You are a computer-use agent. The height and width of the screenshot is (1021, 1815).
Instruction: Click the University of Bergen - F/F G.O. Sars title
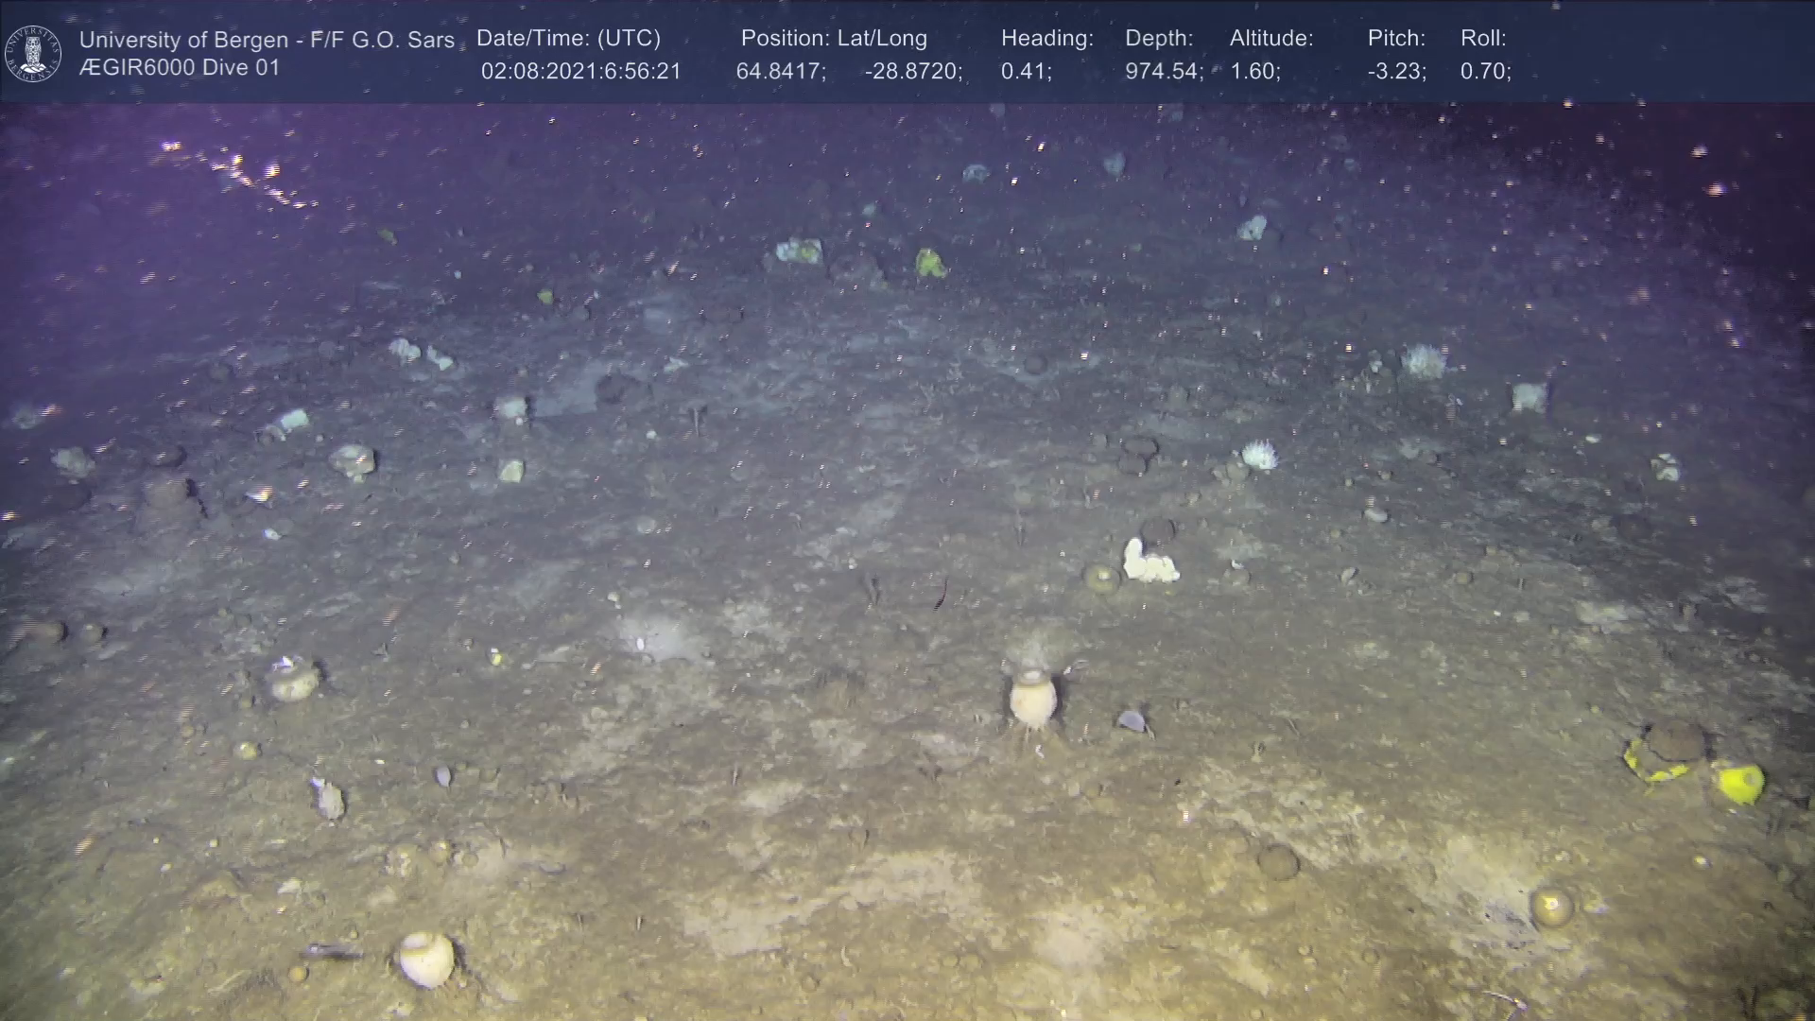[x=267, y=40]
